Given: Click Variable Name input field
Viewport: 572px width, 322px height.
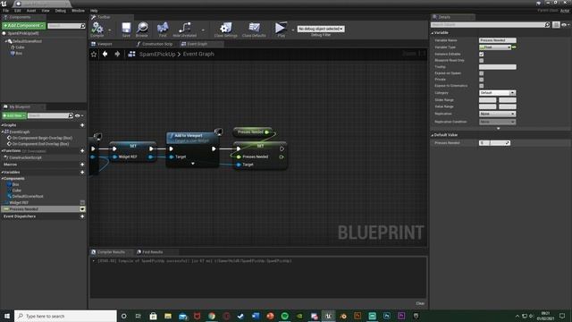Looking at the screenshot, I should point(497,40).
